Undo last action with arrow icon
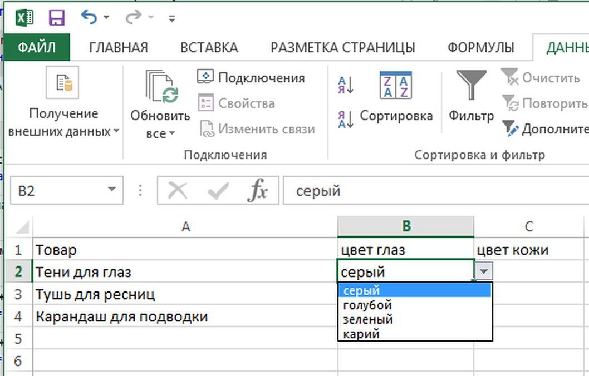This screenshot has width=589, height=376. [x=89, y=16]
